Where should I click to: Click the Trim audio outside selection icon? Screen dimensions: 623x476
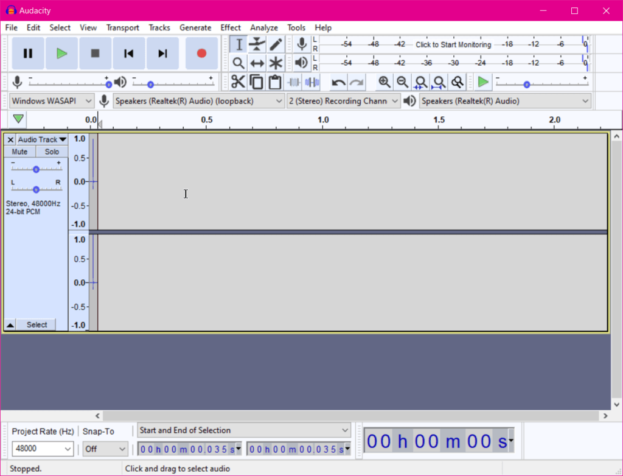(x=294, y=82)
